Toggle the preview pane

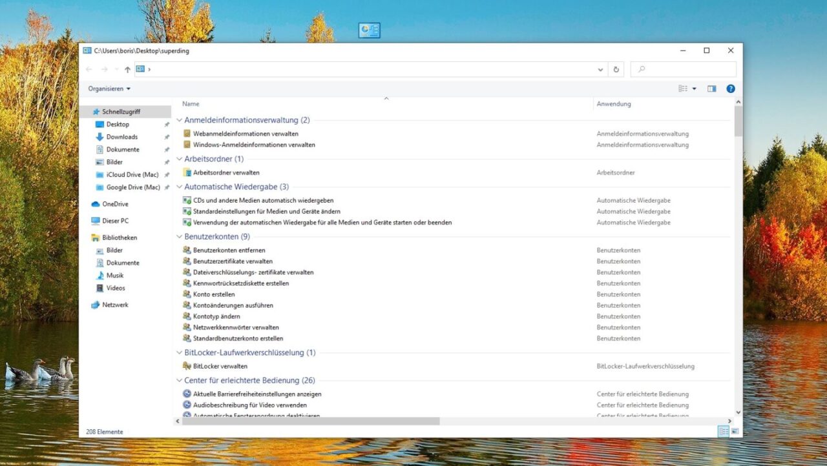click(x=711, y=88)
